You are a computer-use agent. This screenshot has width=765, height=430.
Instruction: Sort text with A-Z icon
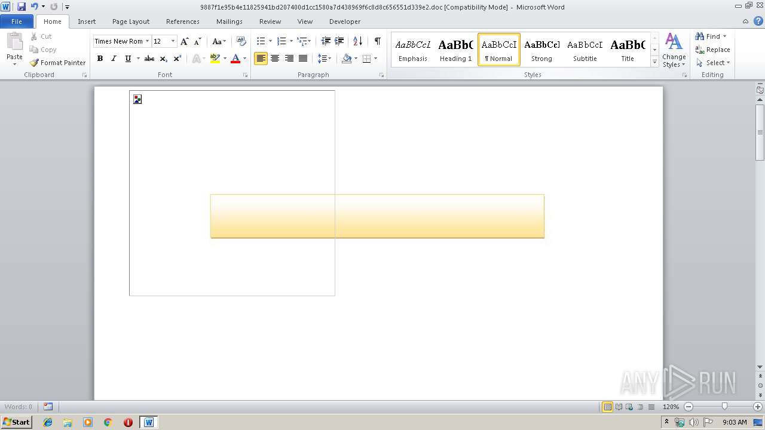pyautogui.click(x=357, y=41)
